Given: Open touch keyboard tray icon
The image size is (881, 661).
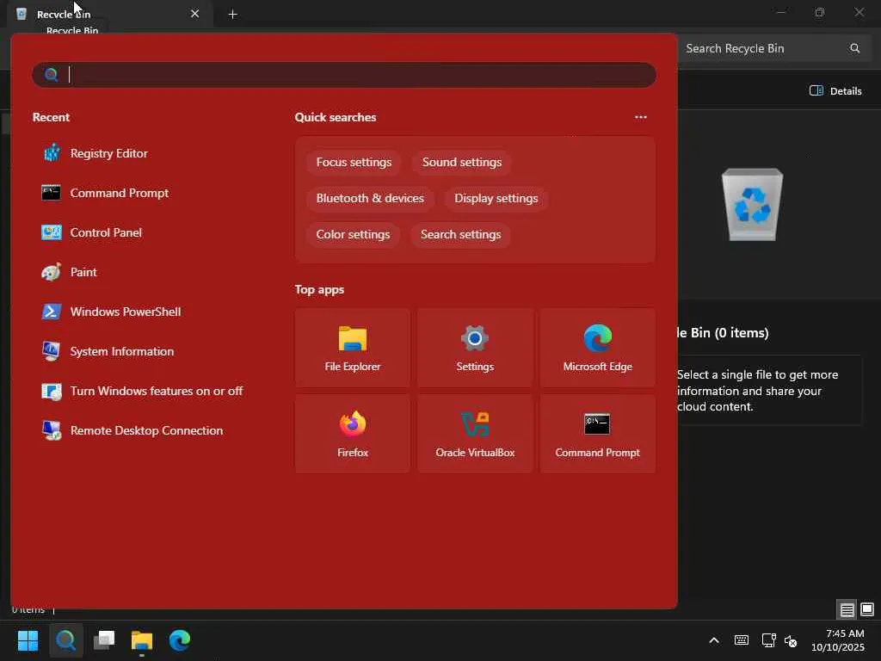Looking at the screenshot, I should point(741,640).
